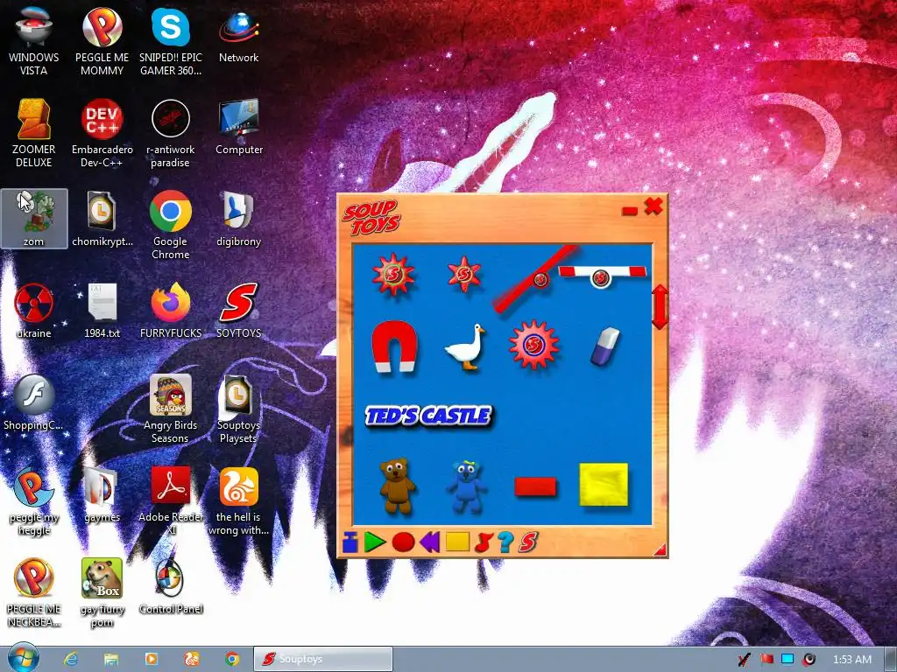This screenshot has height=672, width=897.
Task: Minimize the Souptoys toybox with red dash
Action: tap(629, 212)
